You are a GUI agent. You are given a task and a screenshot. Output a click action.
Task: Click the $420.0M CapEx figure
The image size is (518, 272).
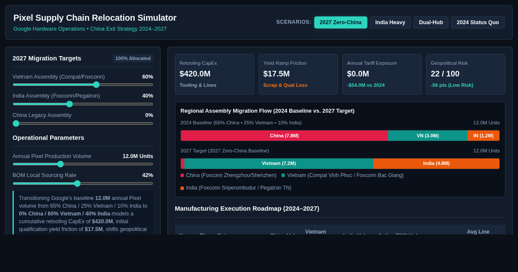pos(195,74)
